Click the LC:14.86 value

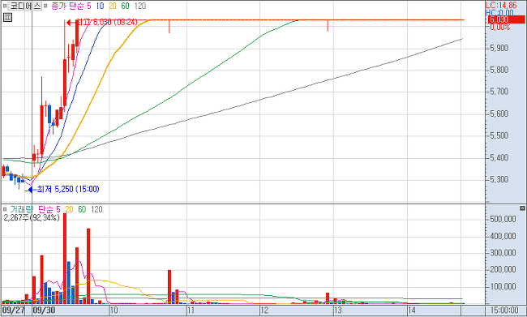(501, 6)
